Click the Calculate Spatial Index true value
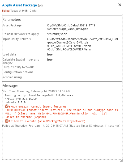 (x=50, y=59)
